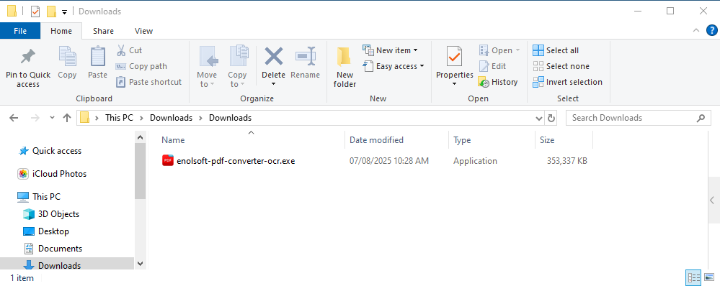Open the Easy access dropdown
Screen dimensions: 720x286
pyautogui.click(x=393, y=66)
